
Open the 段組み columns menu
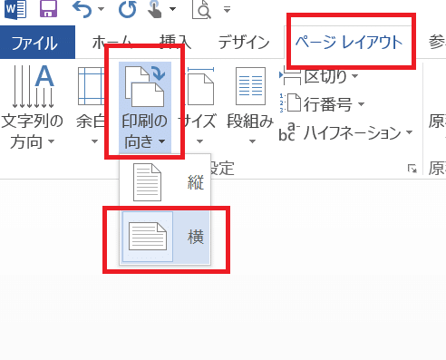pyautogui.click(x=250, y=106)
